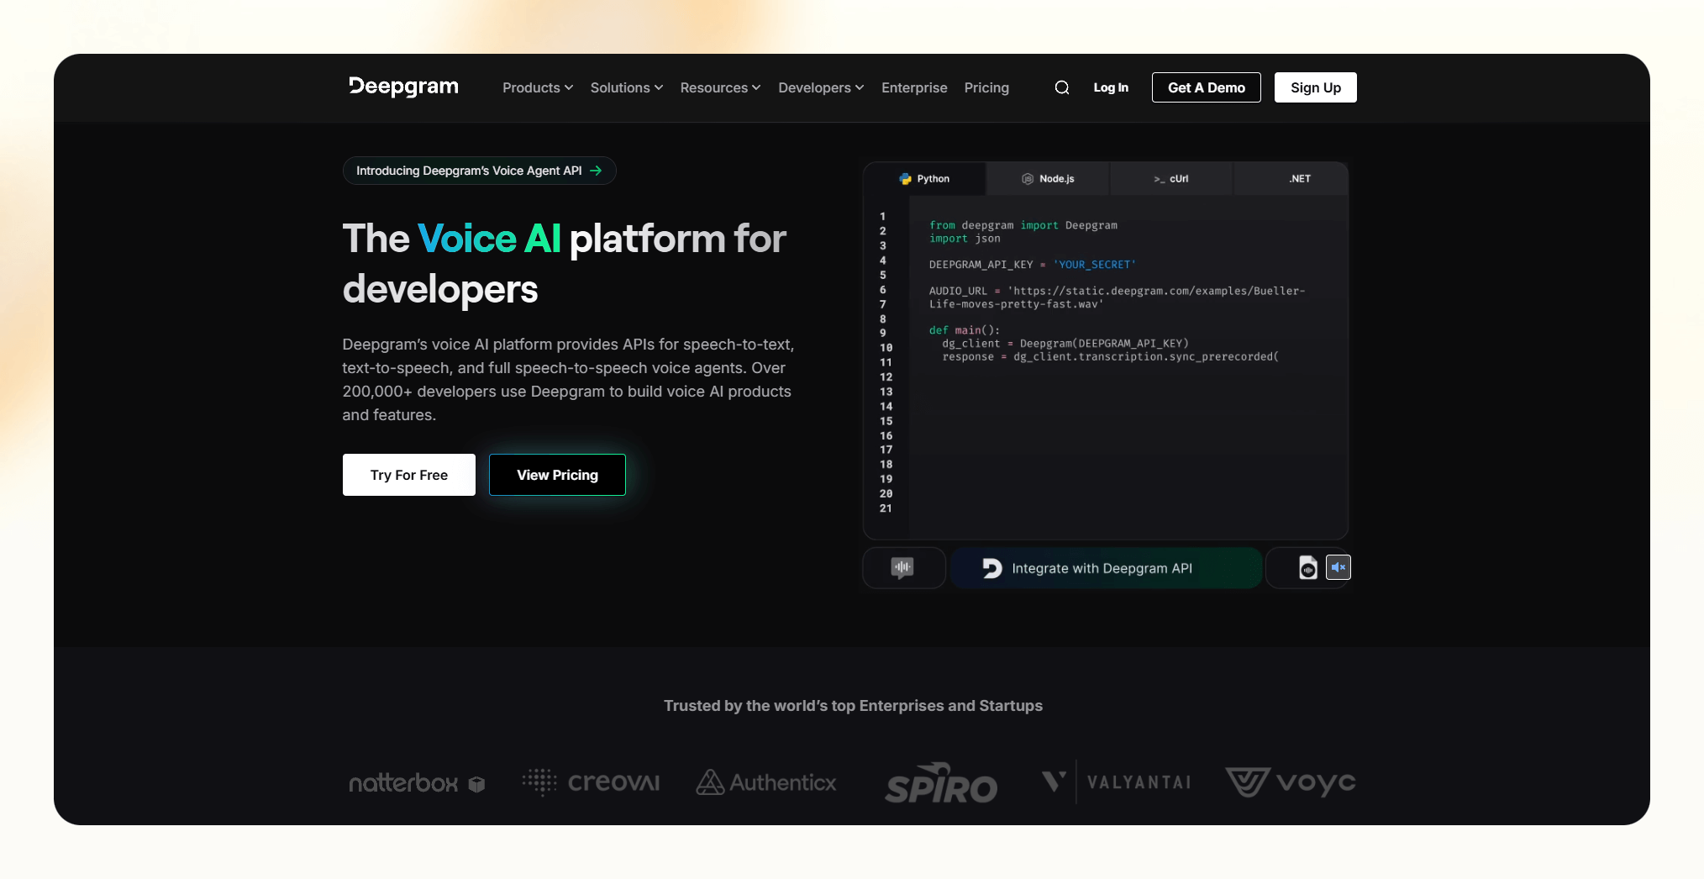Open the search magnifier icon

point(1062,87)
